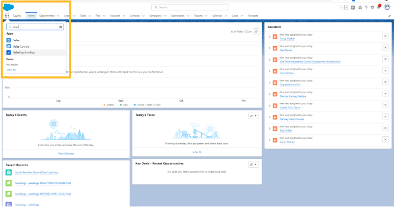Expand the Rob Griffin assistant entry
Screen dimensions: 394x207
[269, 128]
